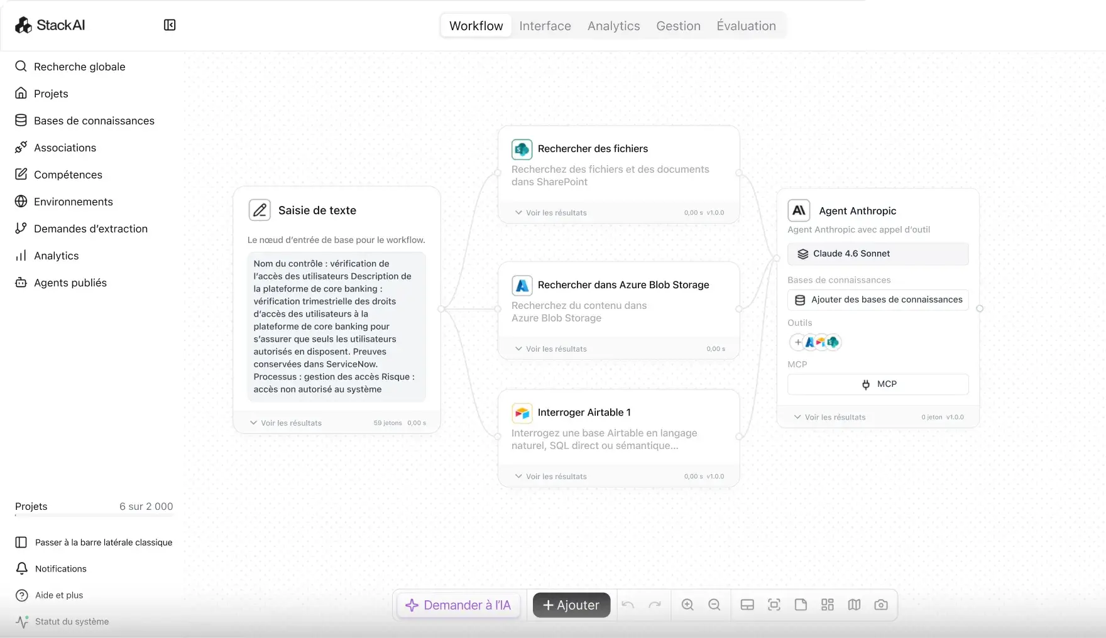Click Ajouter des bases de connaissances
This screenshot has height=638, width=1106.
(x=878, y=300)
